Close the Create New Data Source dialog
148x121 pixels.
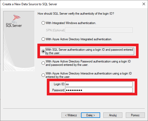pyautogui.click(x=144, y=4)
